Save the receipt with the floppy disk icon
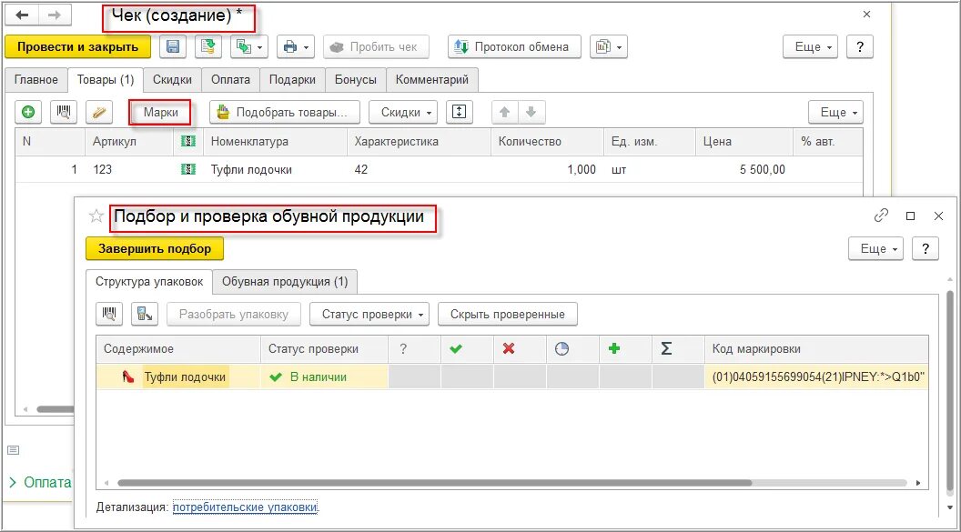961x532 pixels. coord(173,46)
